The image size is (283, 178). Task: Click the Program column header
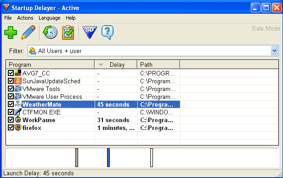pos(50,65)
